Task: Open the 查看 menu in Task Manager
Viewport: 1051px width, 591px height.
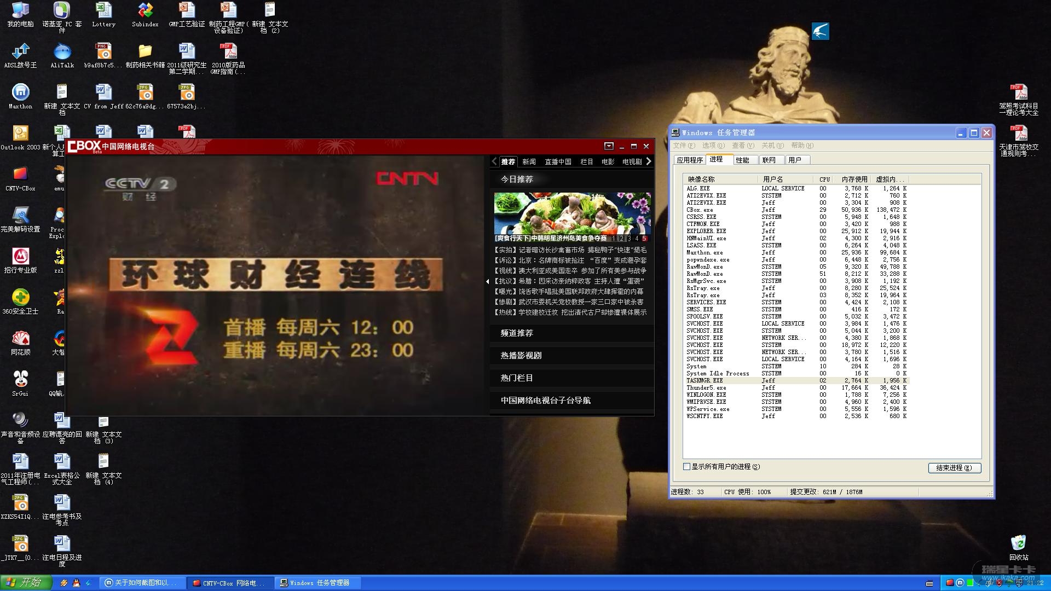Action: coord(743,146)
